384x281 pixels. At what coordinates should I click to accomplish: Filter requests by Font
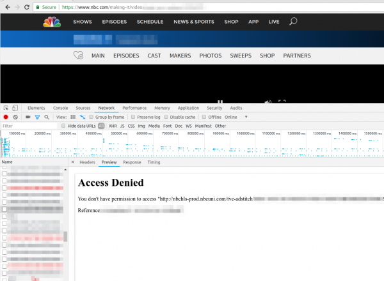[x=168, y=126]
